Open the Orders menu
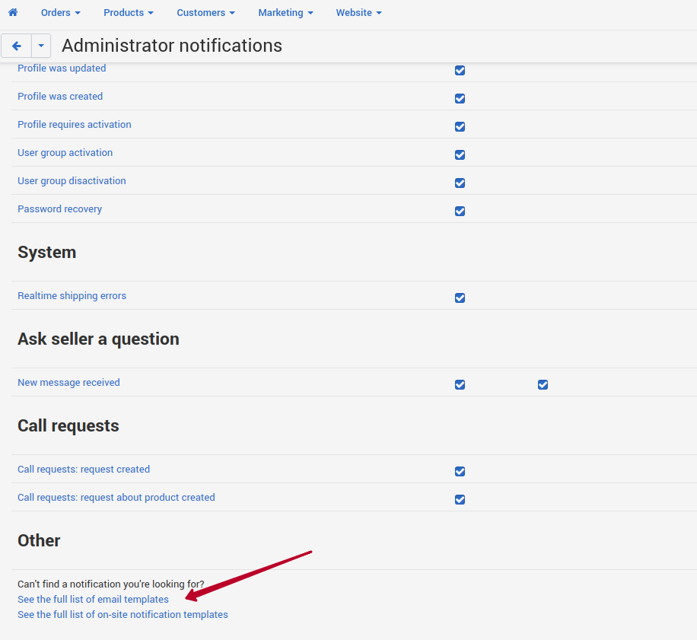 click(60, 12)
